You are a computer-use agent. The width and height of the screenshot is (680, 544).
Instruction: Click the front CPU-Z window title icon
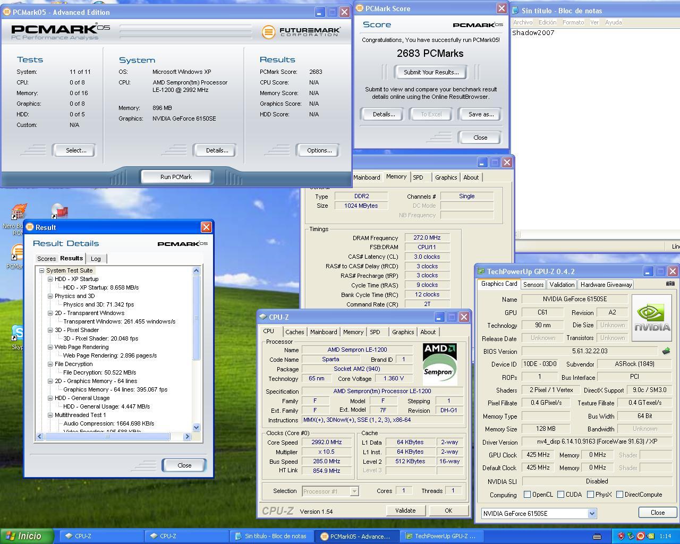263,317
